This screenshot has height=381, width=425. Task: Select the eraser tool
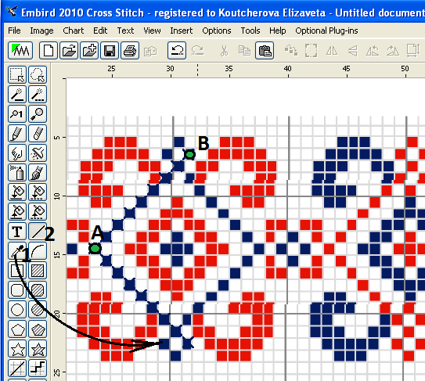coord(38,133)
